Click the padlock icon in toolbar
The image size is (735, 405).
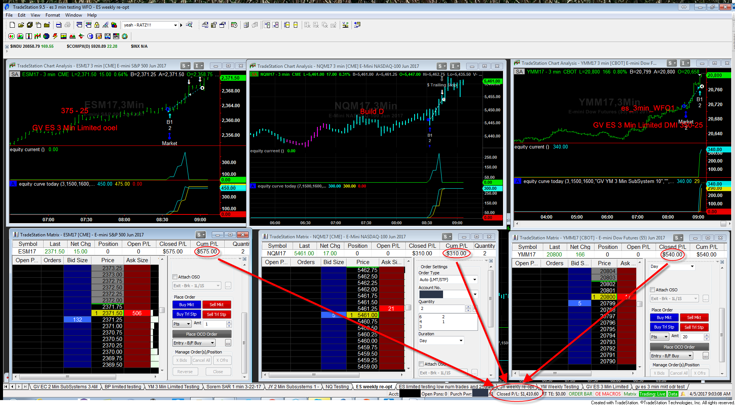97,25
